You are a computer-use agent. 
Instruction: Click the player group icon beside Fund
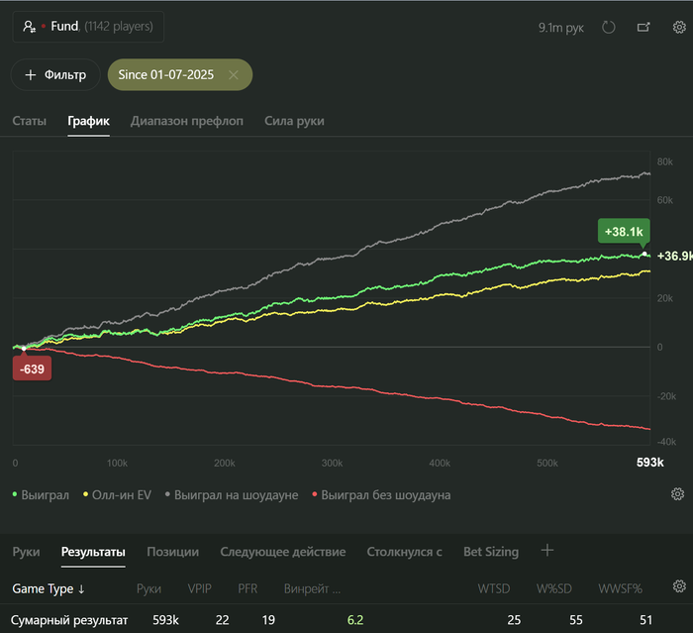(29, 27)
